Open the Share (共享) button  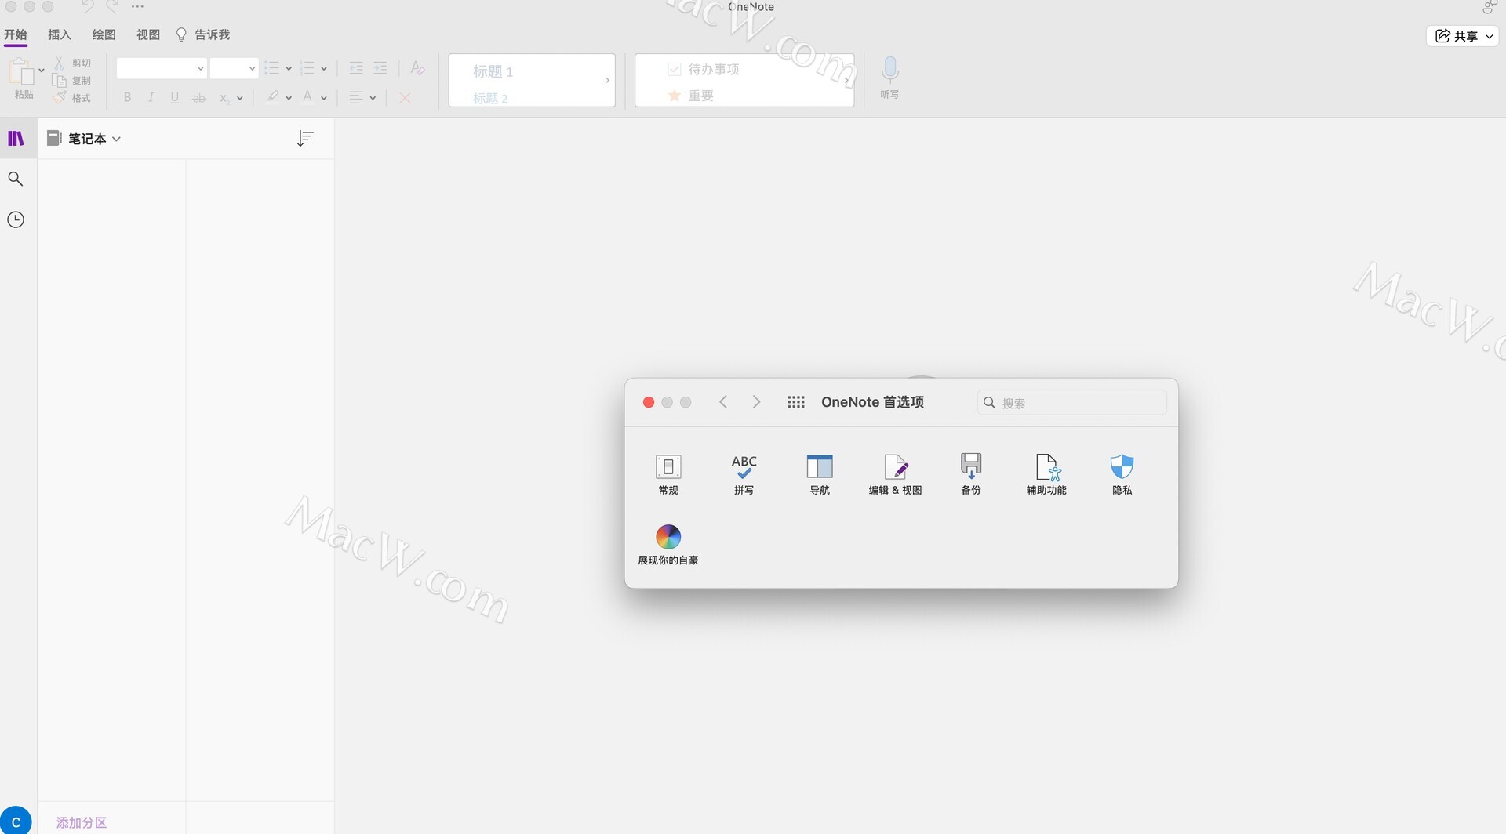point(1462,36)
